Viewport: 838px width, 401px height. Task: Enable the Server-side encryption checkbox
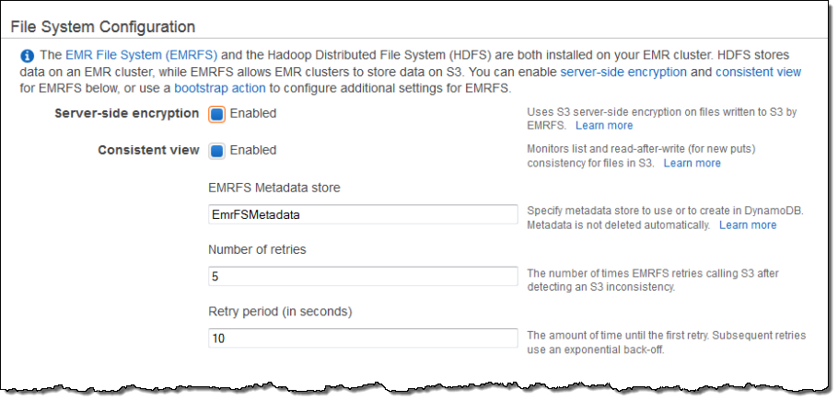click(216, 114)
